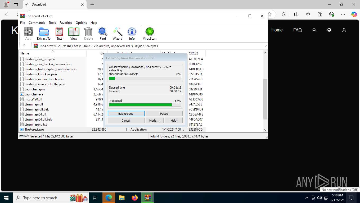
Task: Open the website FAQ link
Action: [x=298, y=30]
